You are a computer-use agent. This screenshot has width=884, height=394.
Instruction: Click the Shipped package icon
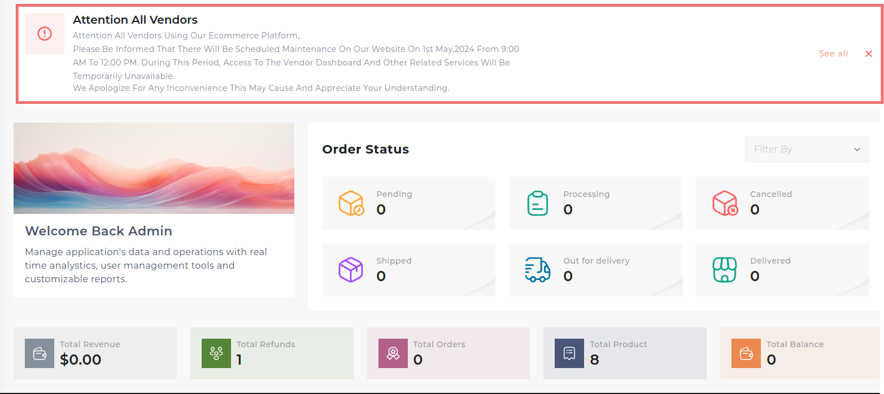(x=351, y=270)
